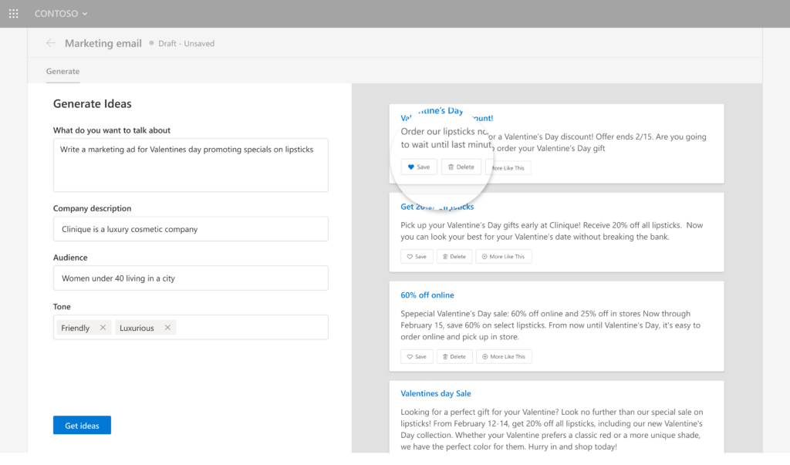Save the 60% off online idea
Screen dimensions: 790x465
[x=417, y=356]
